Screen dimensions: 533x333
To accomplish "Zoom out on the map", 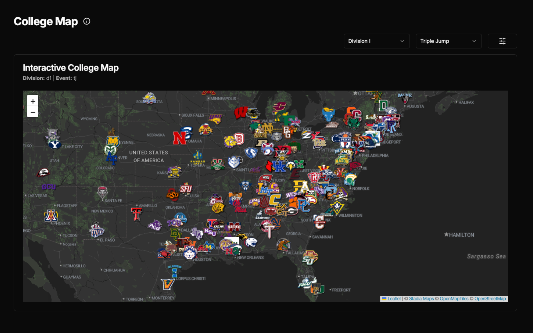I will [33, 112].
